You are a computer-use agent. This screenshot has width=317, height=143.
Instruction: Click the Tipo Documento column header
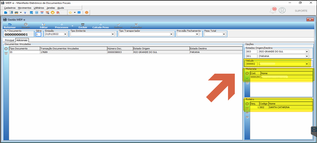click(24, 49)
